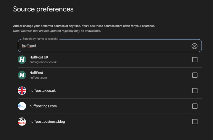Pick the huffpostings.com result label
This screenshot has height=140, width=213.
(x=43, y=106)
